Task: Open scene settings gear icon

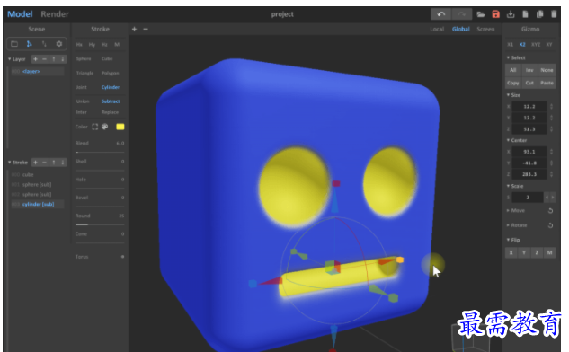Action: (x=58, y=44)
